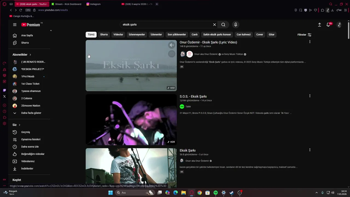Click the YouTube search input field

(x=167, y=25)
